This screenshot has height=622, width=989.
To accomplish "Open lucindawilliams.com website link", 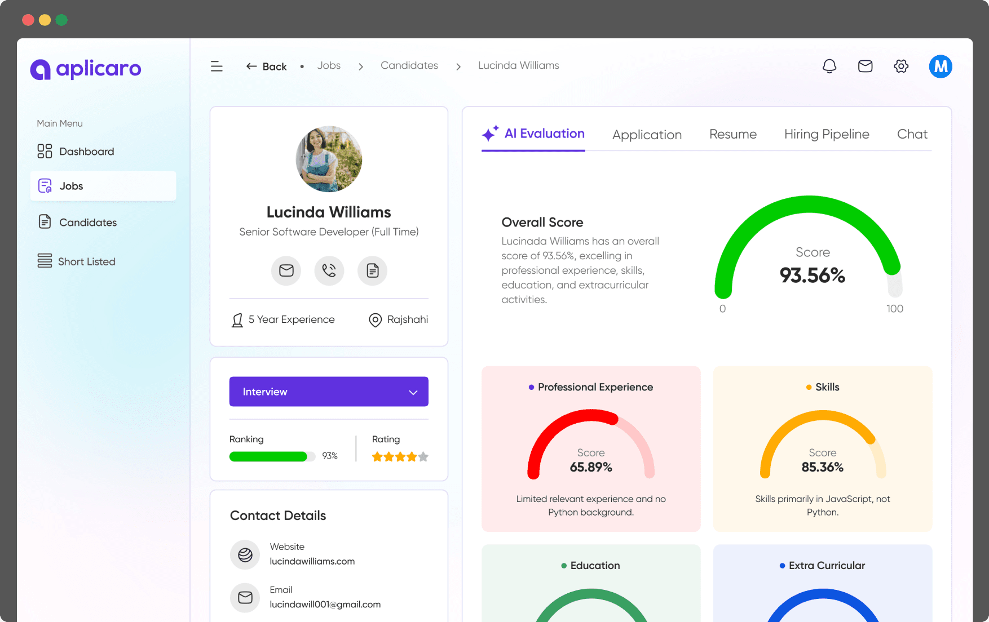I will coord(312,561).
